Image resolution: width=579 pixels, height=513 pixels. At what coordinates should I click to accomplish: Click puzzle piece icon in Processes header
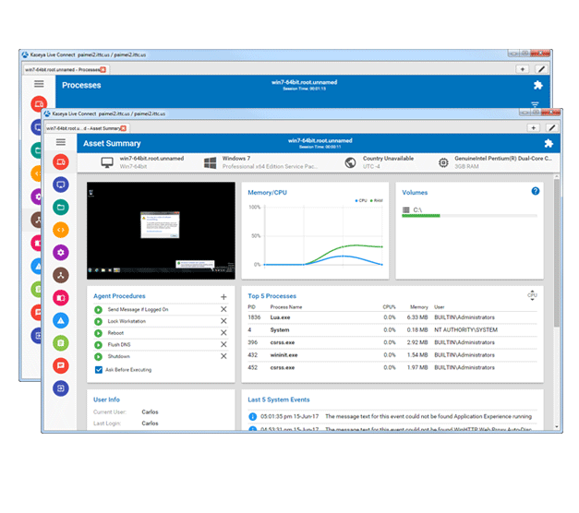pos(537,85)
